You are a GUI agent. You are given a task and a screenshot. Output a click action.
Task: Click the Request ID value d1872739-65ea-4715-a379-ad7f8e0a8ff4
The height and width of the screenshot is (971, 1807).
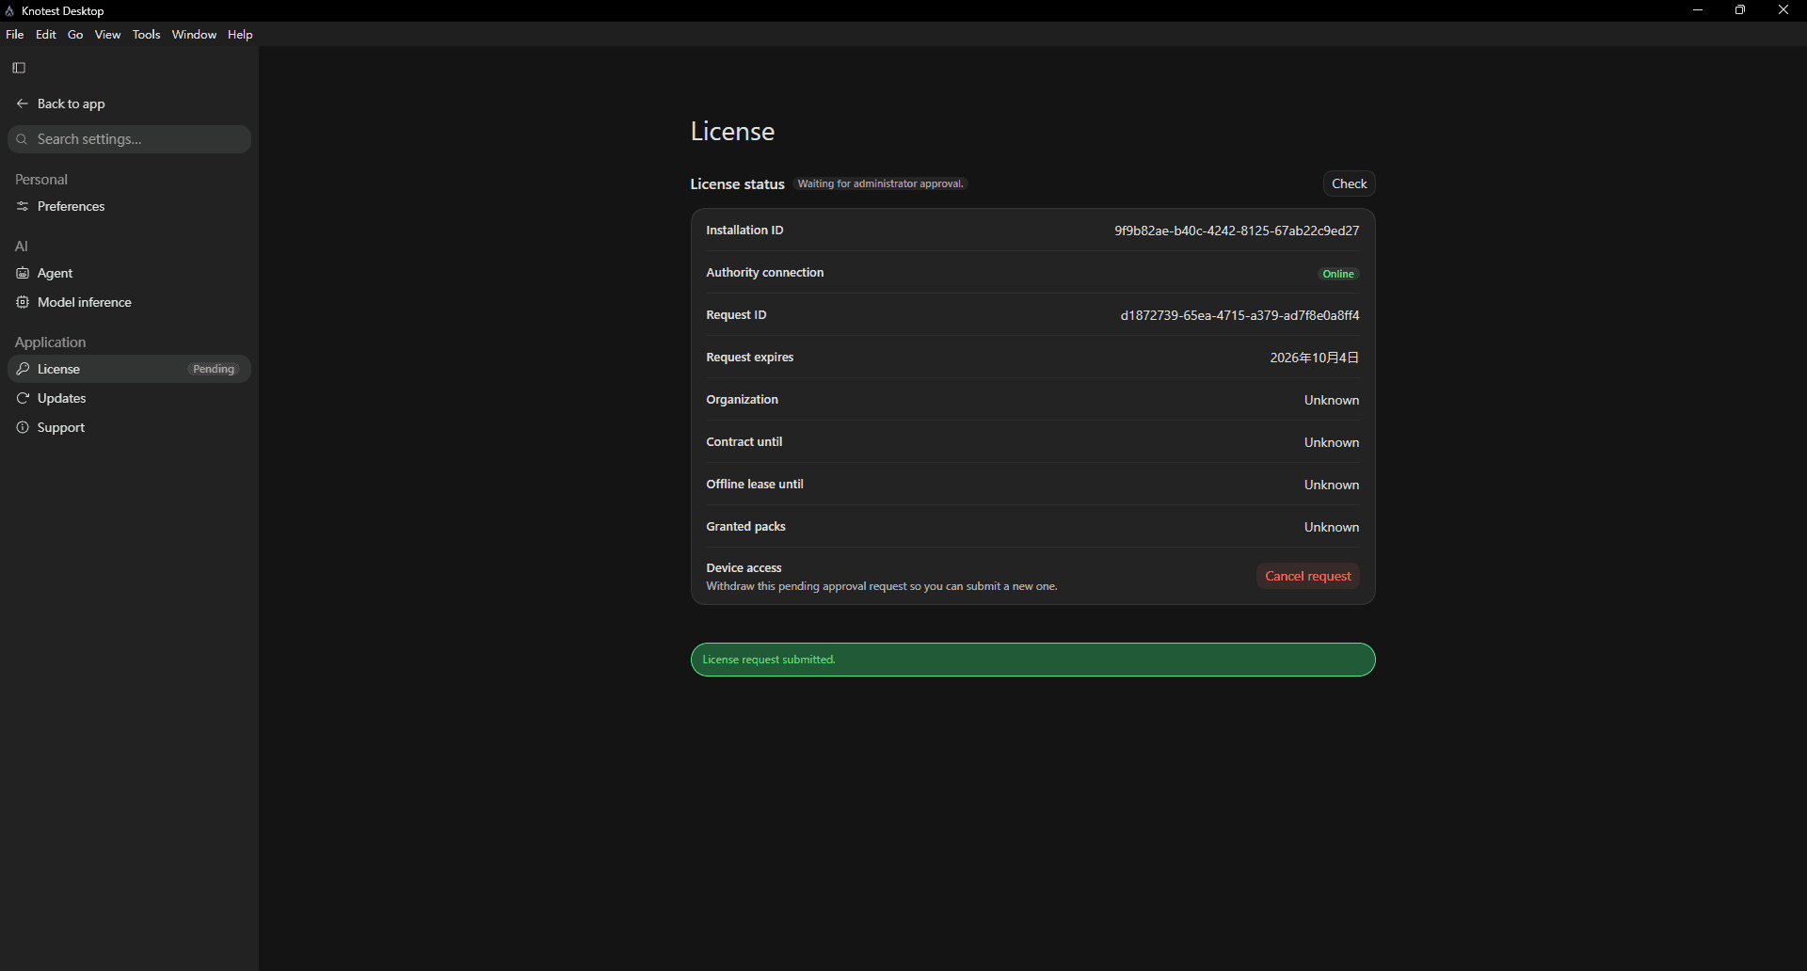[1239, 315]
